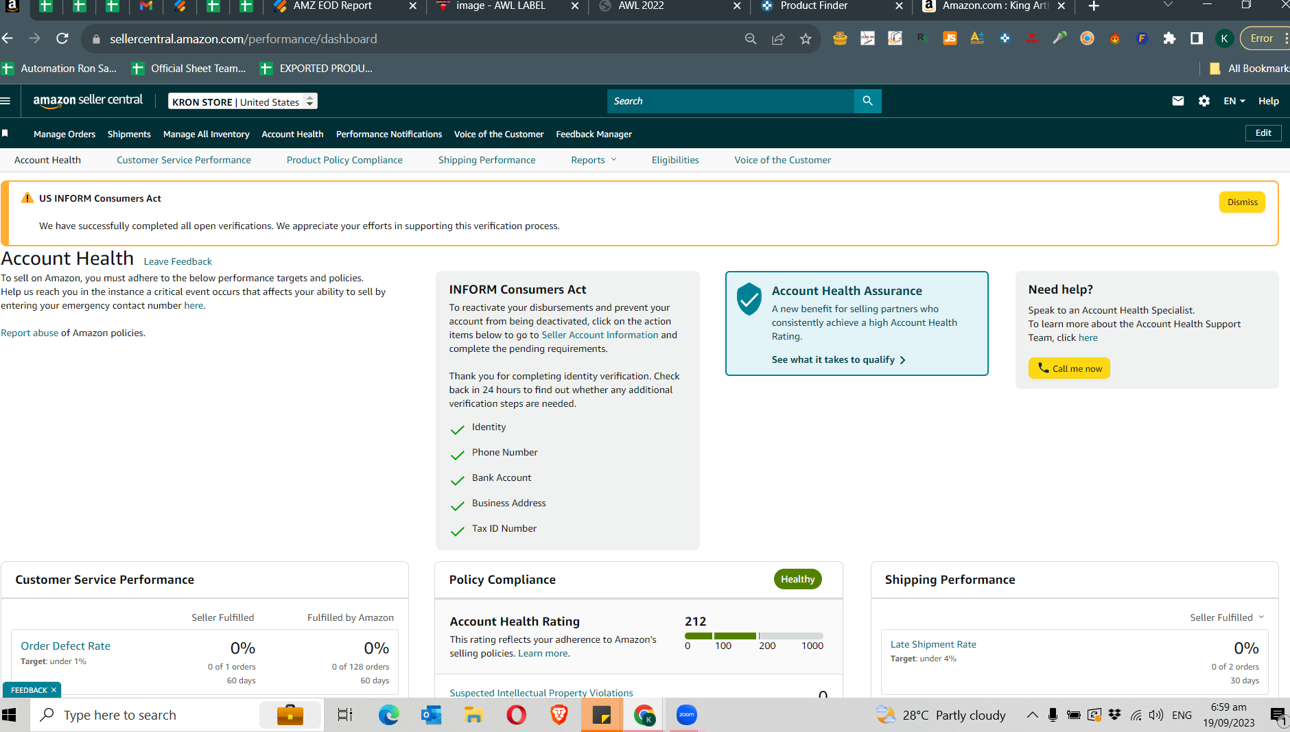The width and height of the screenshot is (1290, 732).
Task: Go back using the browser back arrow
Action: tap(8, 38)
